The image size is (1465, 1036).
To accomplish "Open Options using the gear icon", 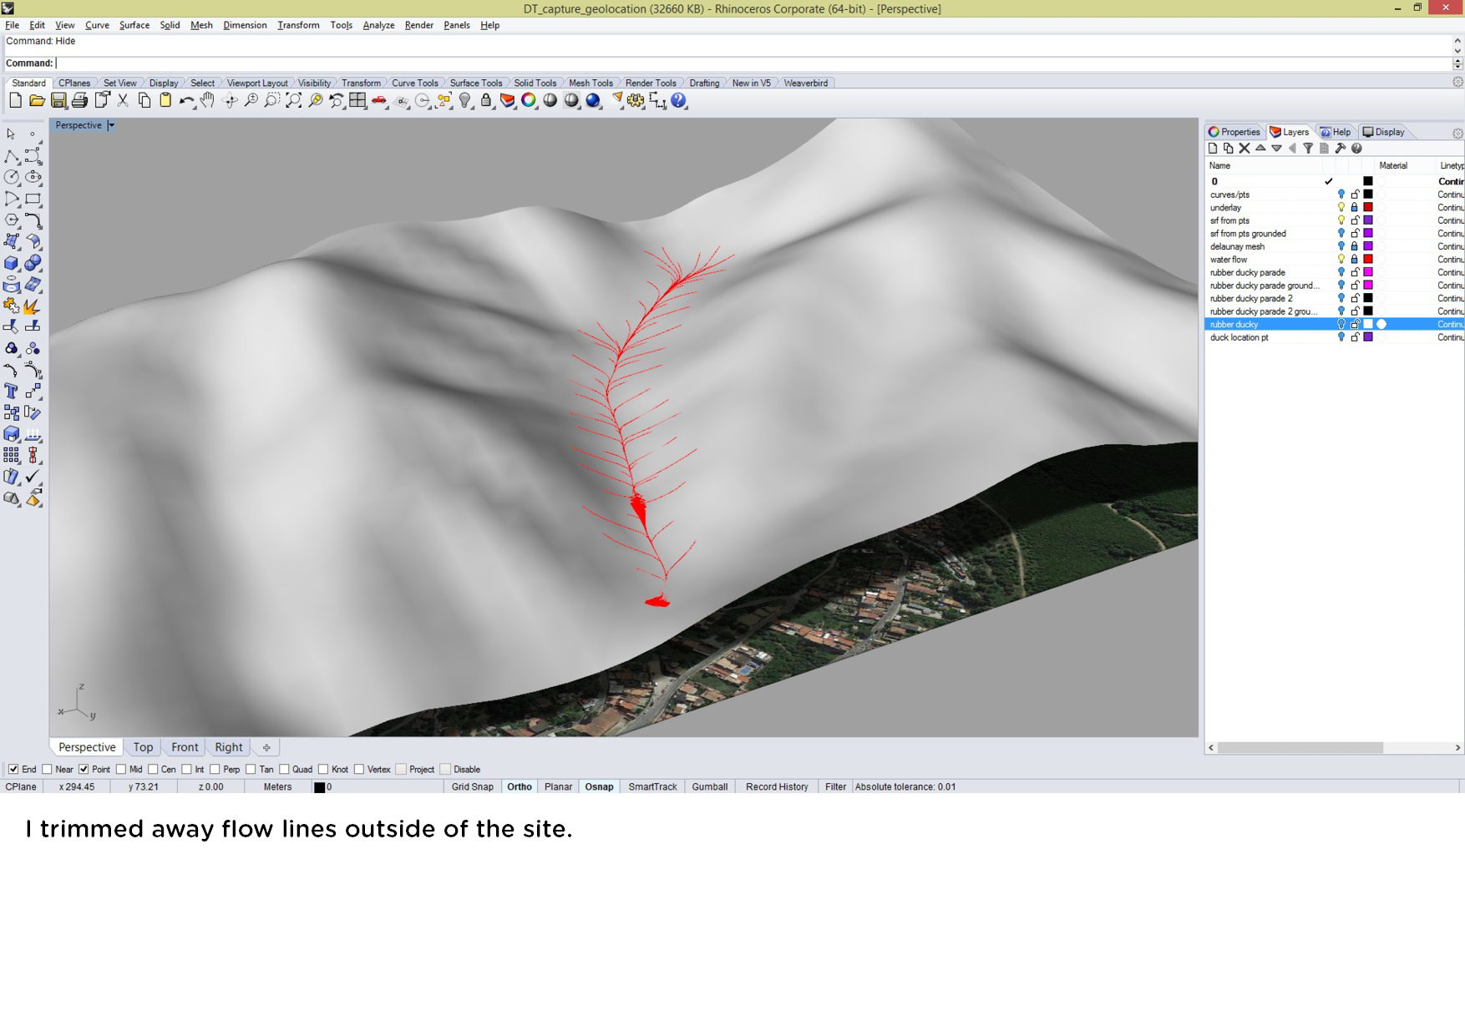I will (636, 101).
